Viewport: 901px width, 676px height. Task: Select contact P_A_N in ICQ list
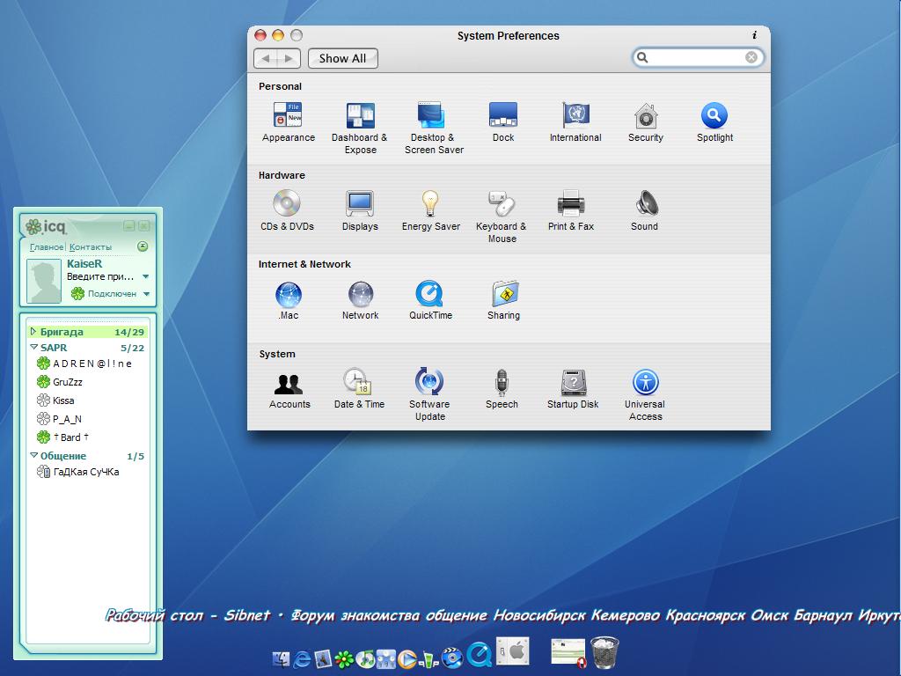(x=59, y=418)
